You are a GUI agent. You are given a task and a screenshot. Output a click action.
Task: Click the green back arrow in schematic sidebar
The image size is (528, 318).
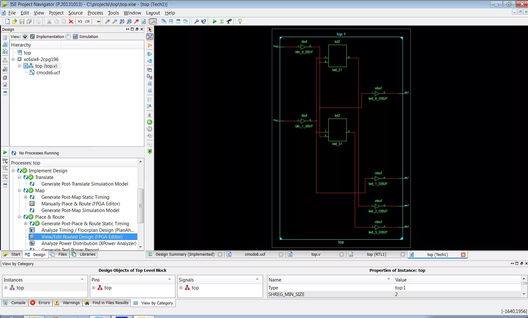(x=150, y=122)
